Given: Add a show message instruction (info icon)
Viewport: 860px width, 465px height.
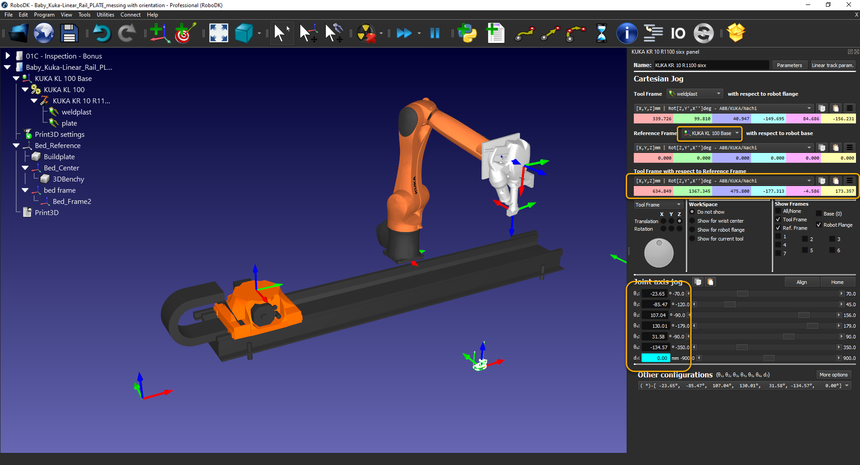Looking at the screenshot, I should 627,33.
